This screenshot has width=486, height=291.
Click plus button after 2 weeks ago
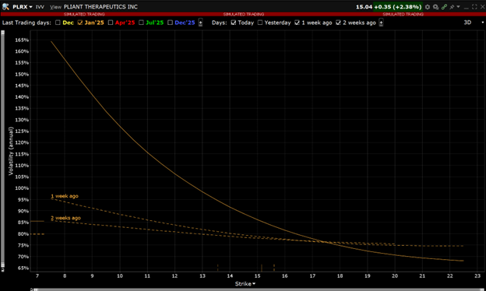pos(381,23)
